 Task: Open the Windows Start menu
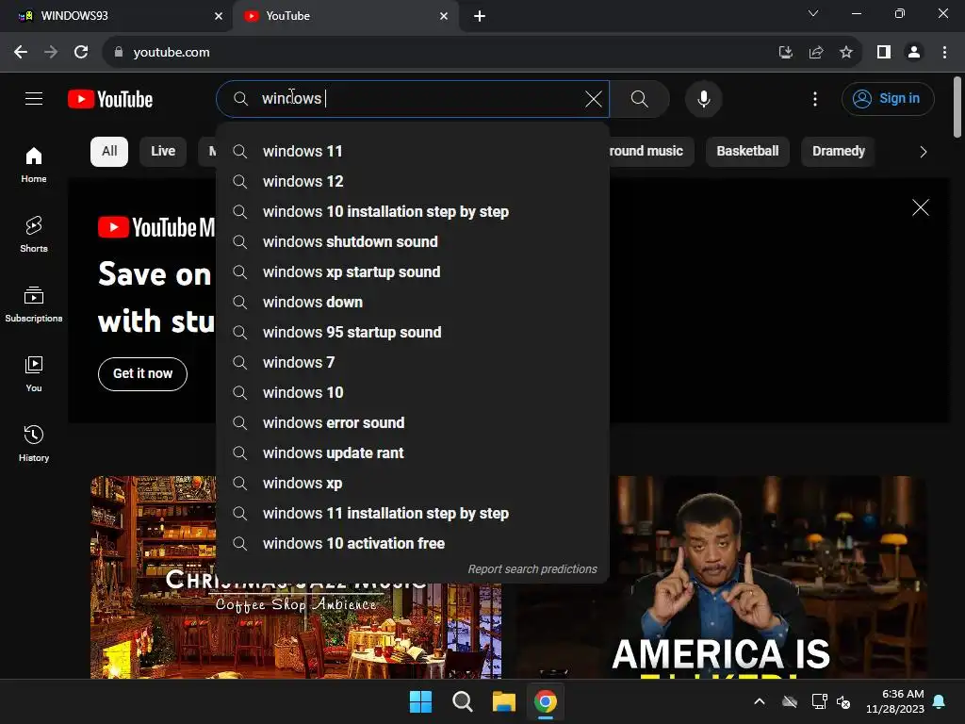pos(421,701)
